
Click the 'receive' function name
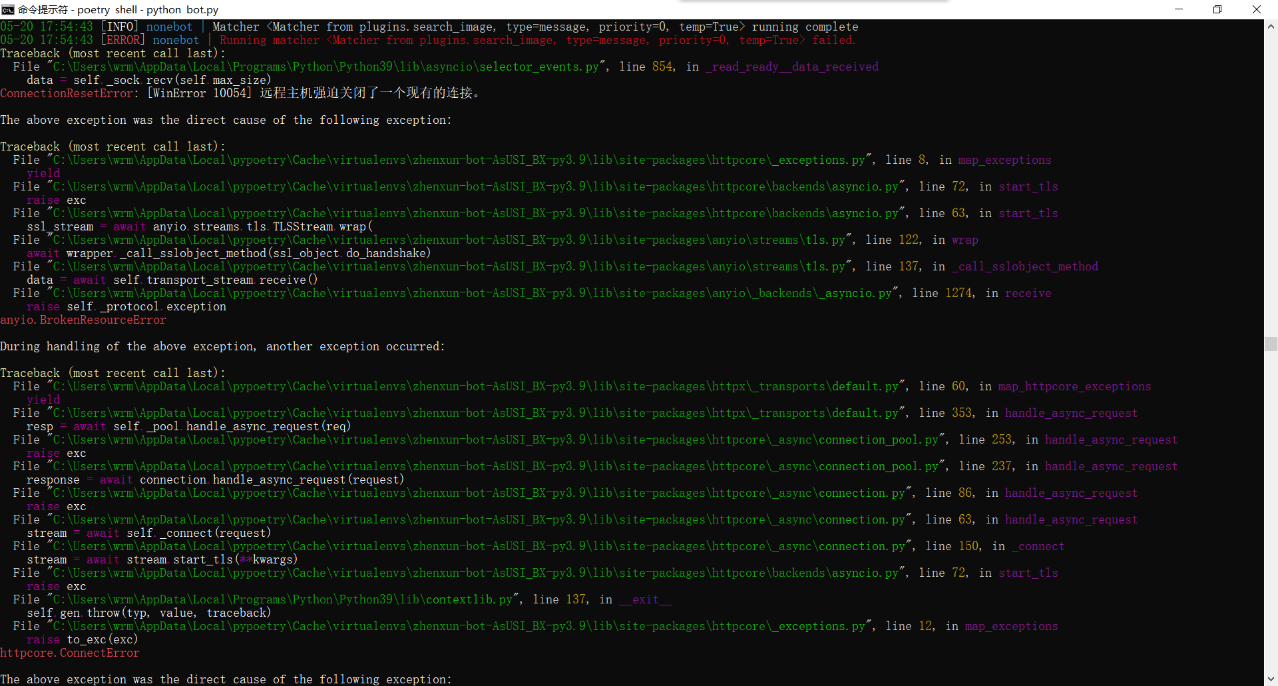(x=1028, y=293)
